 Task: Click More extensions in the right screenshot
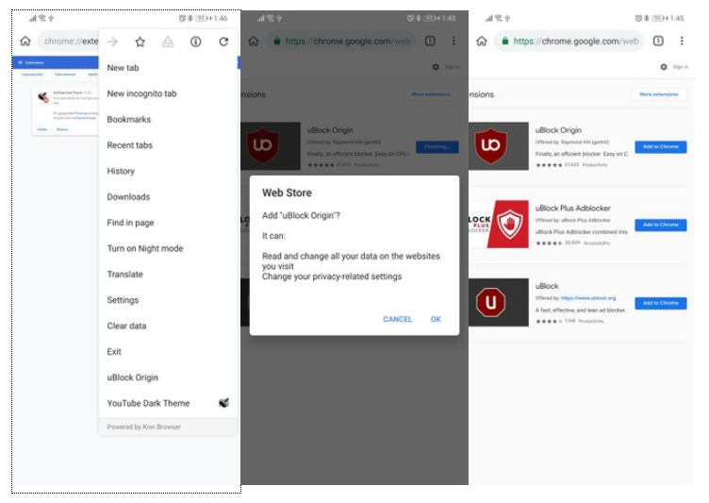(659, 94)
